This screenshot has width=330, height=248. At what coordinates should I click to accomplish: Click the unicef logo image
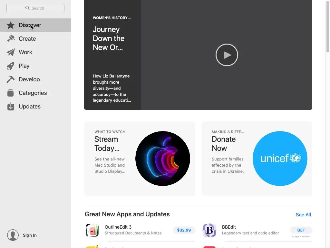(280, 159)
